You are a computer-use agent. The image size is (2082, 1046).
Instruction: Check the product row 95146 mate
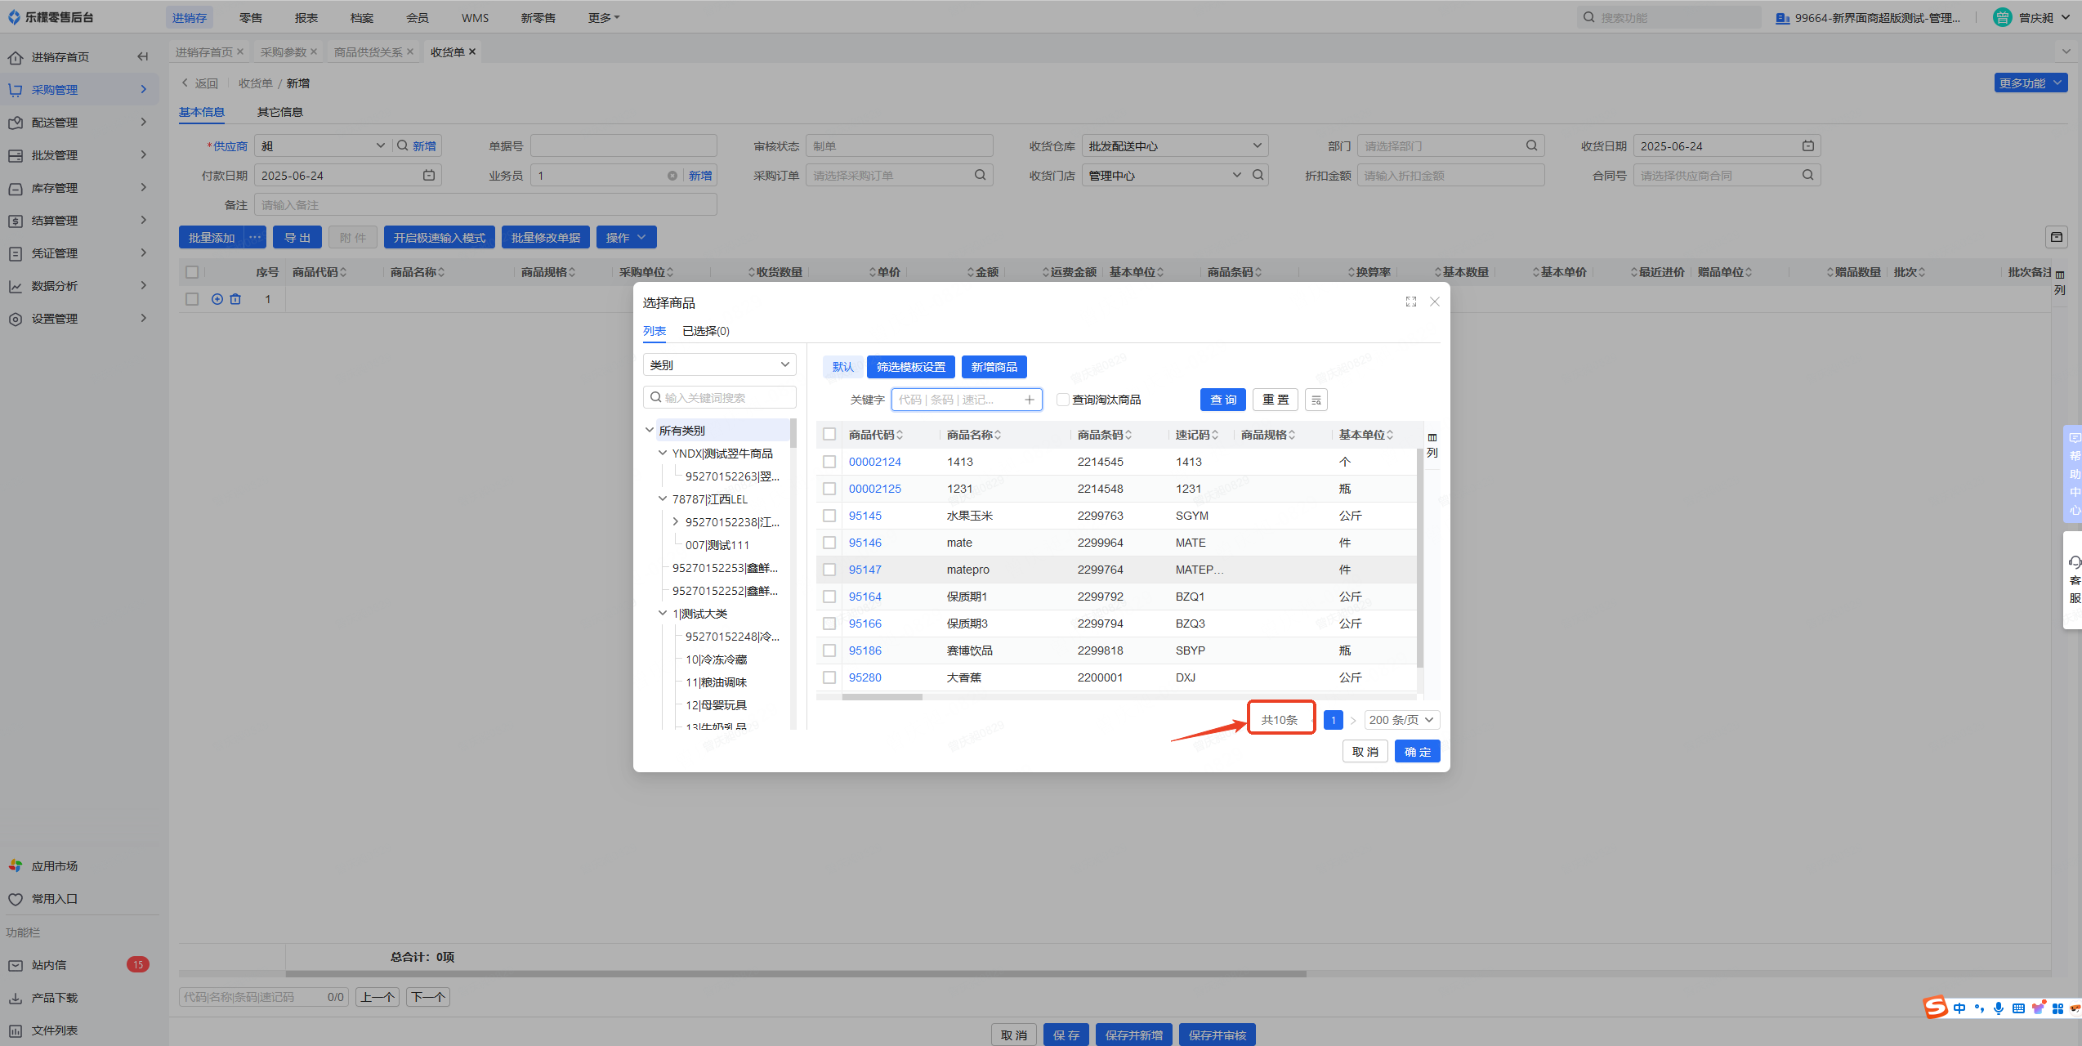(829, 543)
